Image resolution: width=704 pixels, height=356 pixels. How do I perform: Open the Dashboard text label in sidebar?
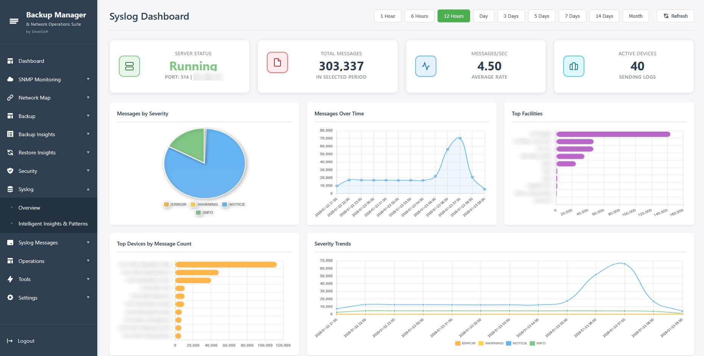pyautogui.click(x=31, y=61)
